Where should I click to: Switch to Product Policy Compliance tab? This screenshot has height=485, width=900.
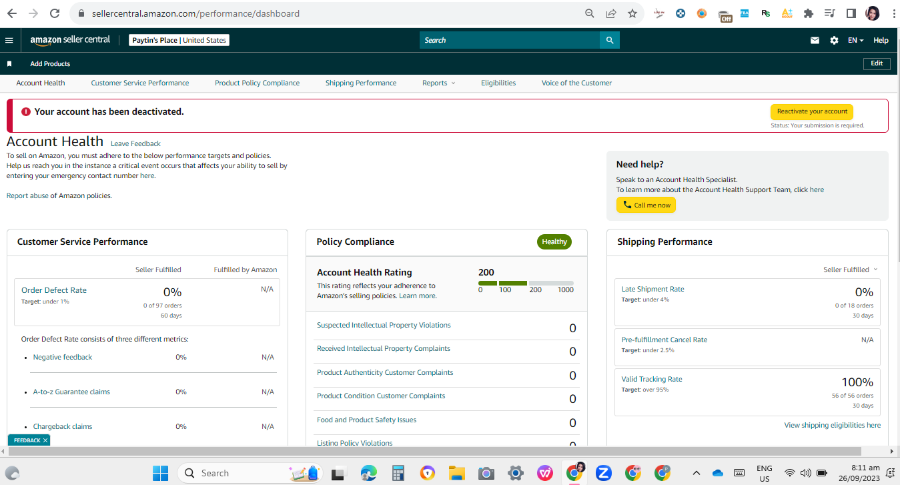(257, 83)
